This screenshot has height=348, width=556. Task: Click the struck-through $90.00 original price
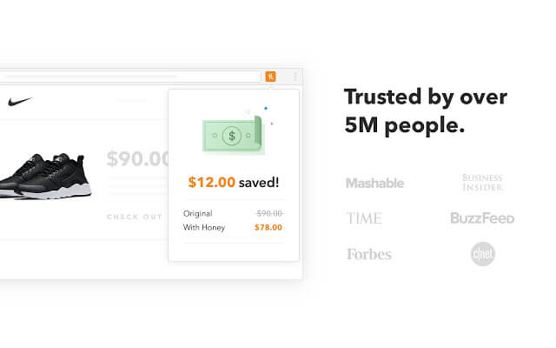click(269, 213)
